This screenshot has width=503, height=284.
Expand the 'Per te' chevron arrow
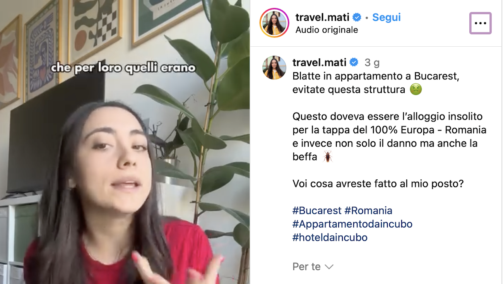click(329, 267)
